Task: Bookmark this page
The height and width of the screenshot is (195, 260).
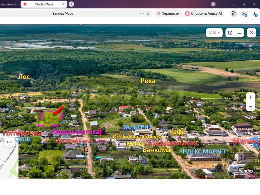Action: click(x=149, y=14)
